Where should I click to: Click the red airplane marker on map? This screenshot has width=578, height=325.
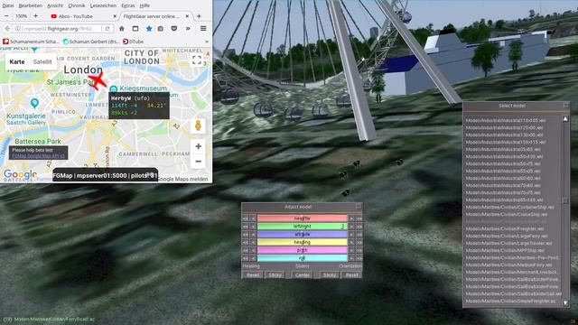(98, 80)
